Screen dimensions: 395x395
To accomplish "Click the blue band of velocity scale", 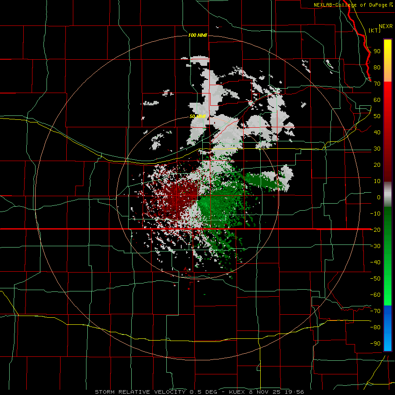I will click(x=388, y=328).
